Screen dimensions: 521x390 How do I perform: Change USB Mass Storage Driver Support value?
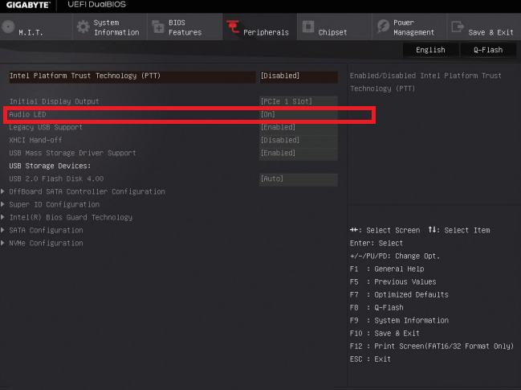[299, 154]
